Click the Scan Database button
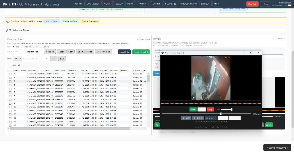 tap(51, 21)
